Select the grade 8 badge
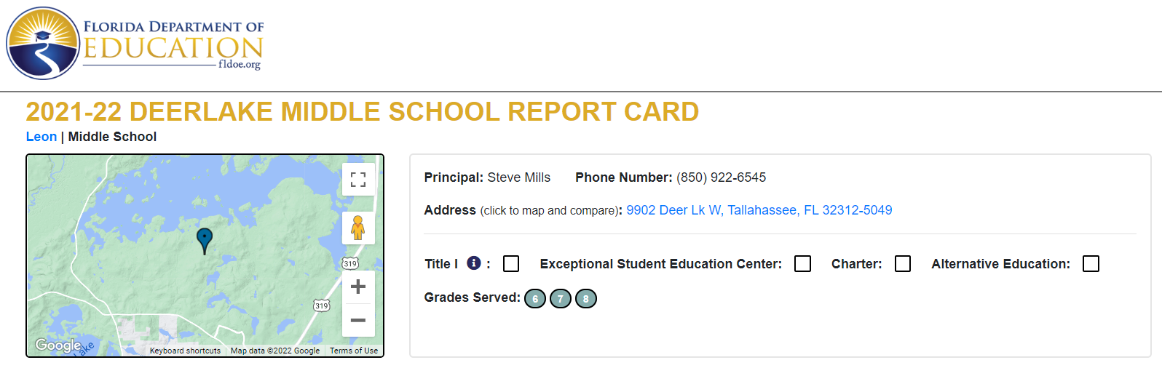1162x368 pixels. (x=586, y=299)
